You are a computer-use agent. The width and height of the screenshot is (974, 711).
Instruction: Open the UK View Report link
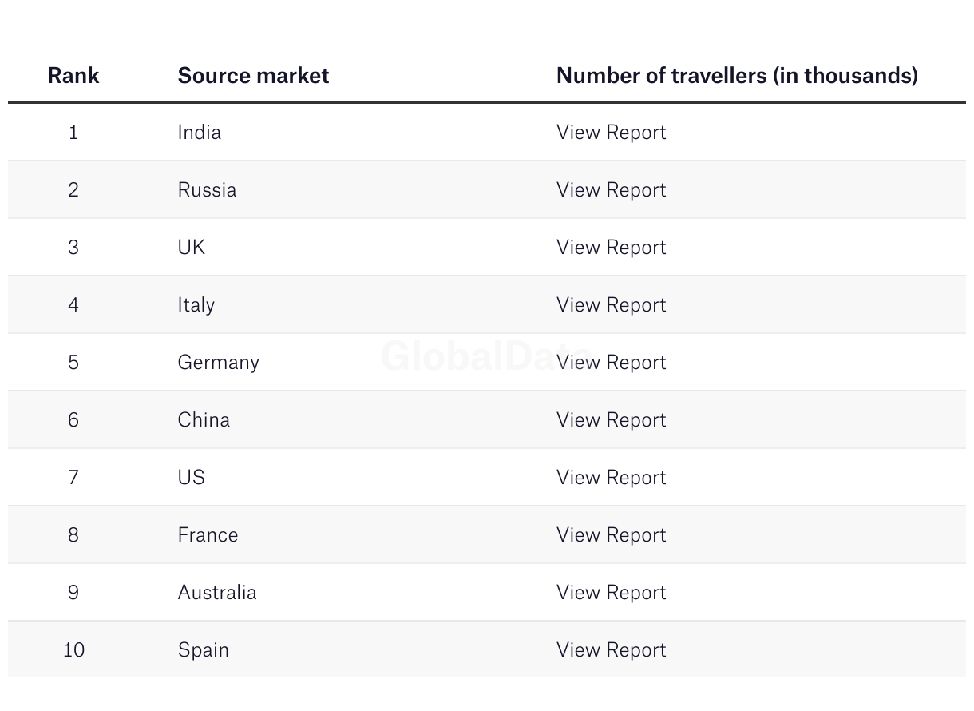click(x=611, y=247)
